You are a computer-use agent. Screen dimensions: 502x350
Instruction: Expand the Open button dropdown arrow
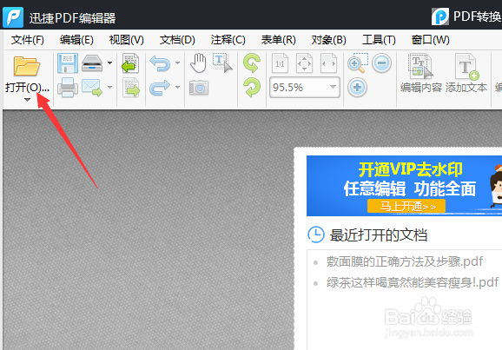(x=27, y=100)
